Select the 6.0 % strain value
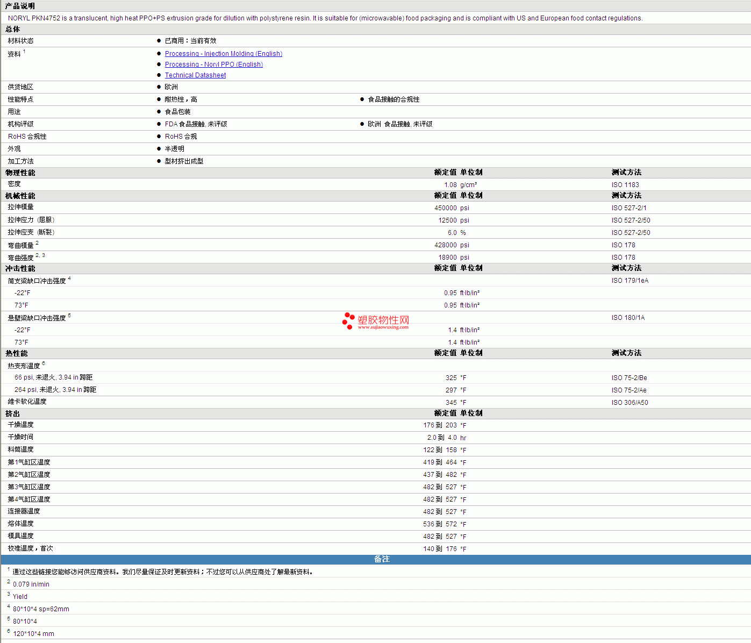The height and width of the screenshot is (643, 751). click(x=457, y=233)
